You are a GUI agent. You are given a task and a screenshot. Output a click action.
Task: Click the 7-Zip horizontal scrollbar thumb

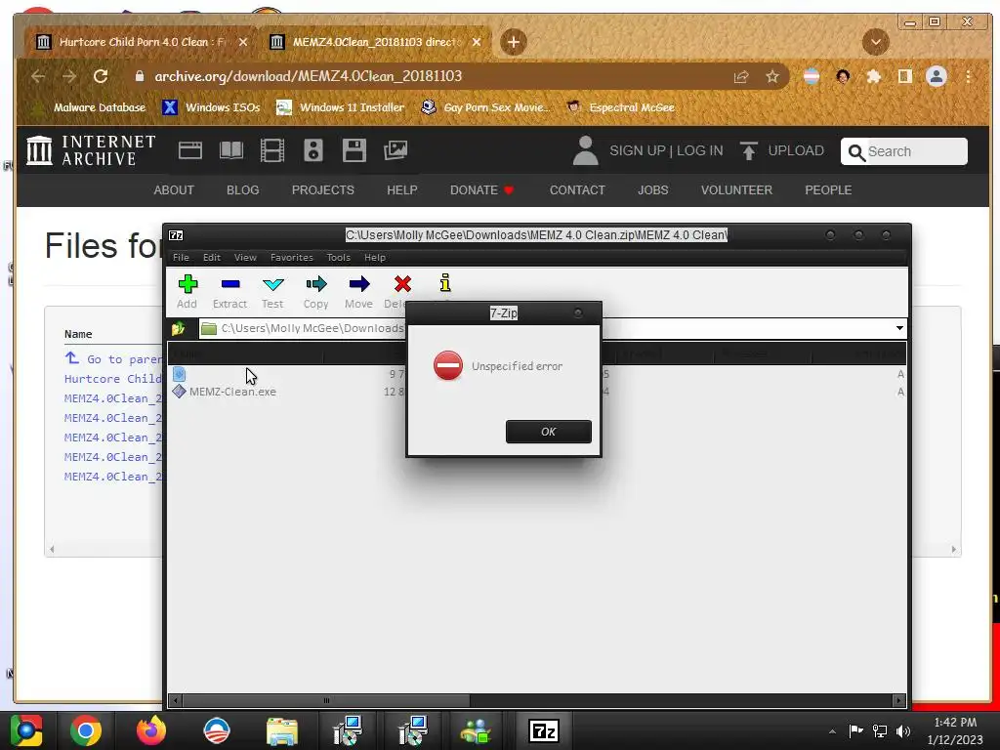(x=326, y=700)
